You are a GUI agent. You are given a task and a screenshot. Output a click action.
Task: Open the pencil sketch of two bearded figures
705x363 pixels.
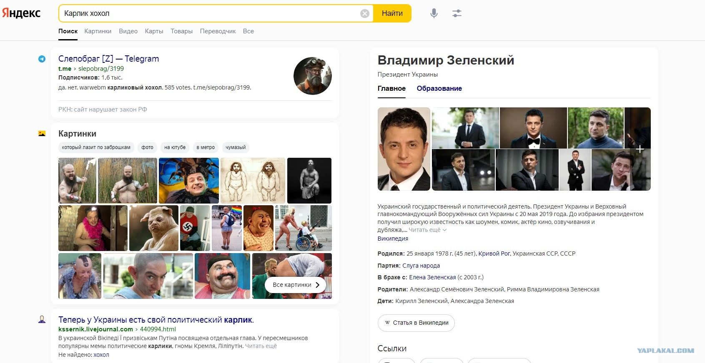[253, 181]
